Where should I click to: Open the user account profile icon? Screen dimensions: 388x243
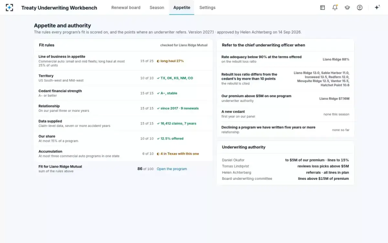pyautogui.click(x=360, y=7)
